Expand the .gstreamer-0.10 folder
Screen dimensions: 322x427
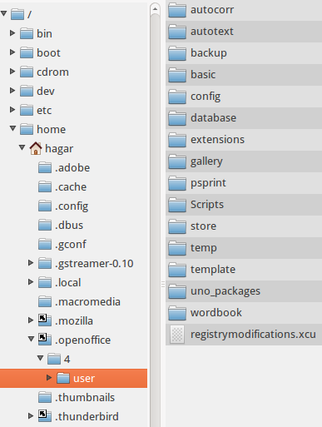click(x=31, y=263)
